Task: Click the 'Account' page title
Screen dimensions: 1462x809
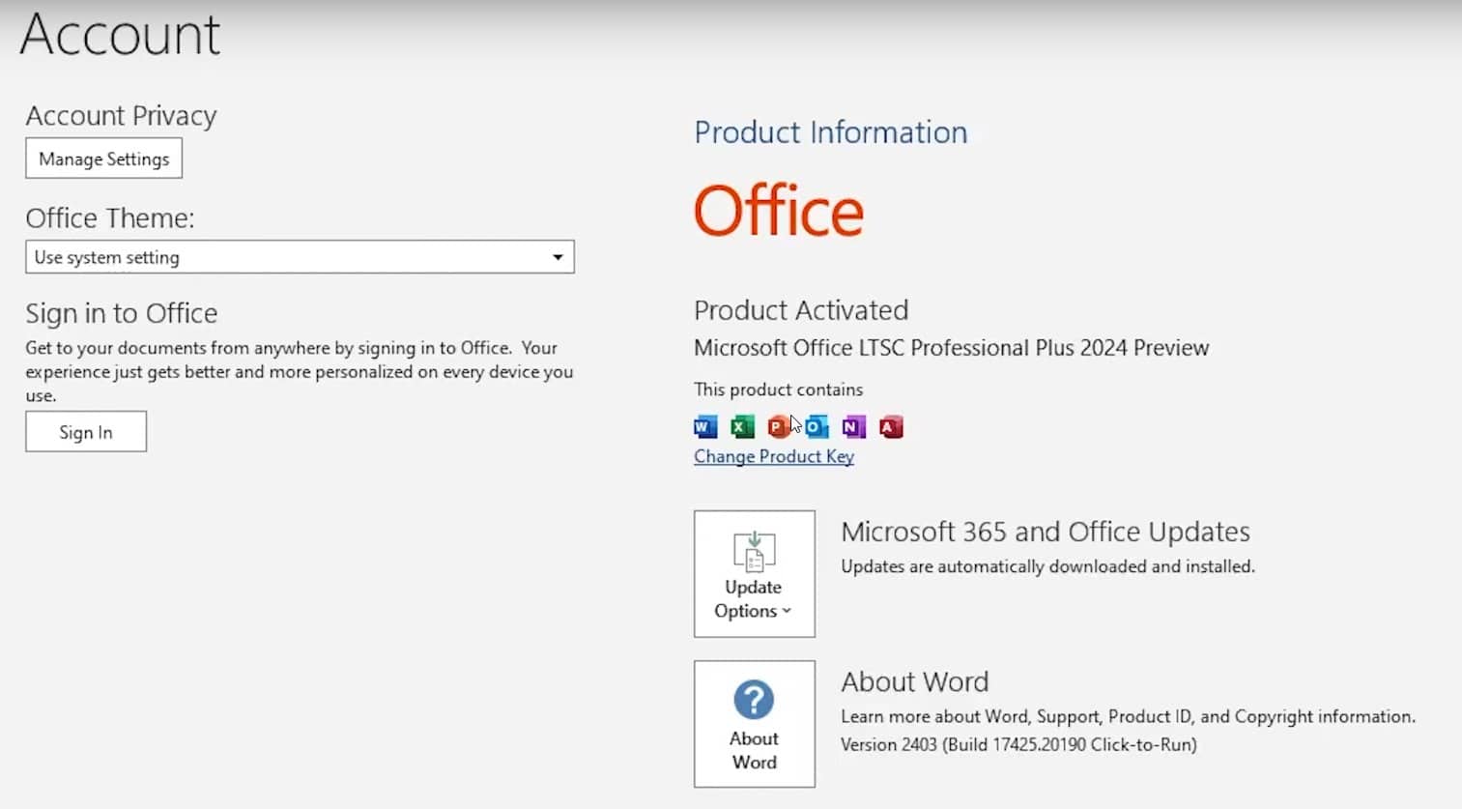Action: coord(120,35)
